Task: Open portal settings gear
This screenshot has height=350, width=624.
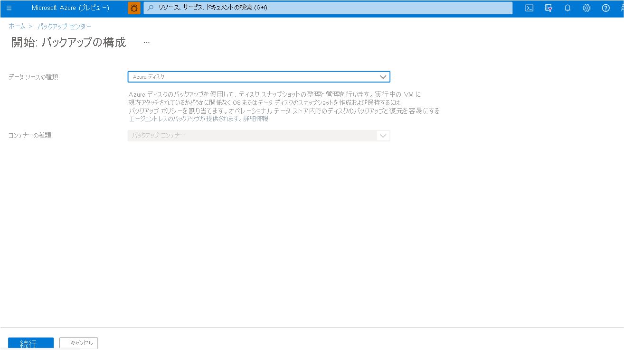Action: [x=586, y=8]
